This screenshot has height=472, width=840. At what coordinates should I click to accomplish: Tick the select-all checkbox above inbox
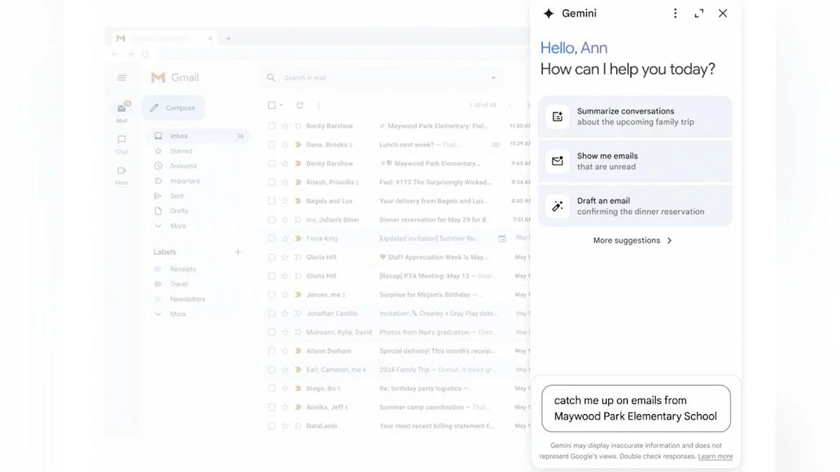coord(272,106)
